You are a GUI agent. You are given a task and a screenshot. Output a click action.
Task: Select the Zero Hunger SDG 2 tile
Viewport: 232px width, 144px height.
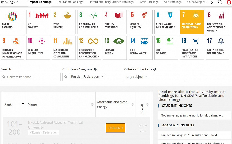click(64, 22)
